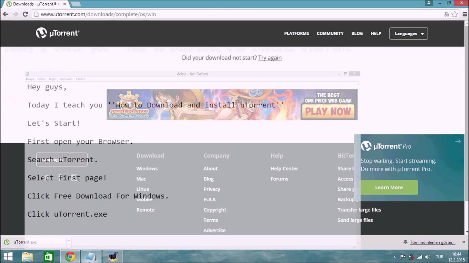The image size is (469, 263).
Task: Open Forums link
Action: 279,179
